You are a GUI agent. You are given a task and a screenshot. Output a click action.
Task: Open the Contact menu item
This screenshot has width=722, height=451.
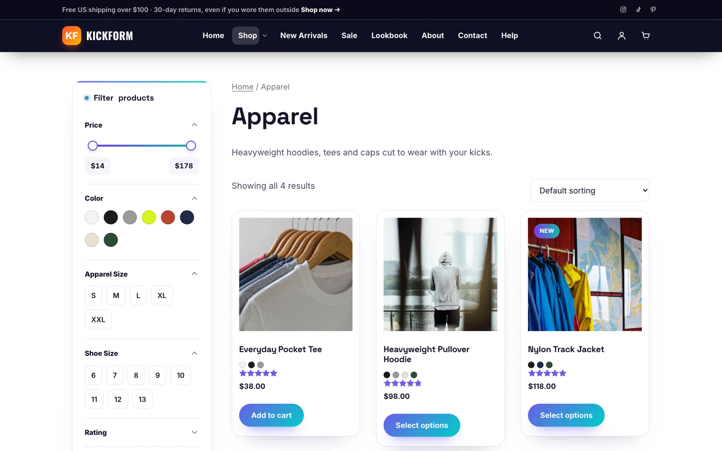coord(473,36)
